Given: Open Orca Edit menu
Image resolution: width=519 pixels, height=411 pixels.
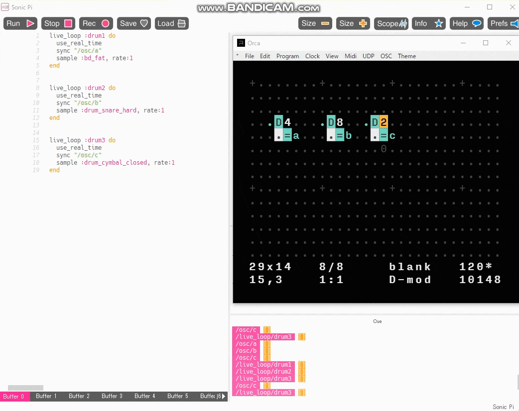Looking at the screenshot, I should pyautogui.click(x=265, y=56).
